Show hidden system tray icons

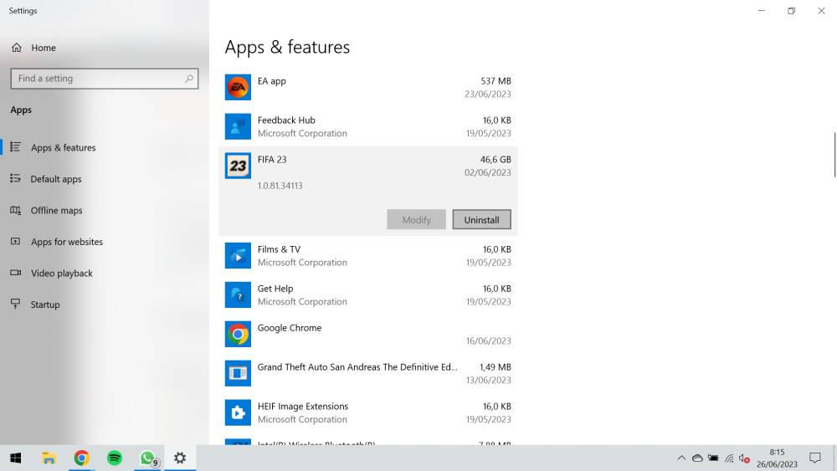[x=681, y=458]
